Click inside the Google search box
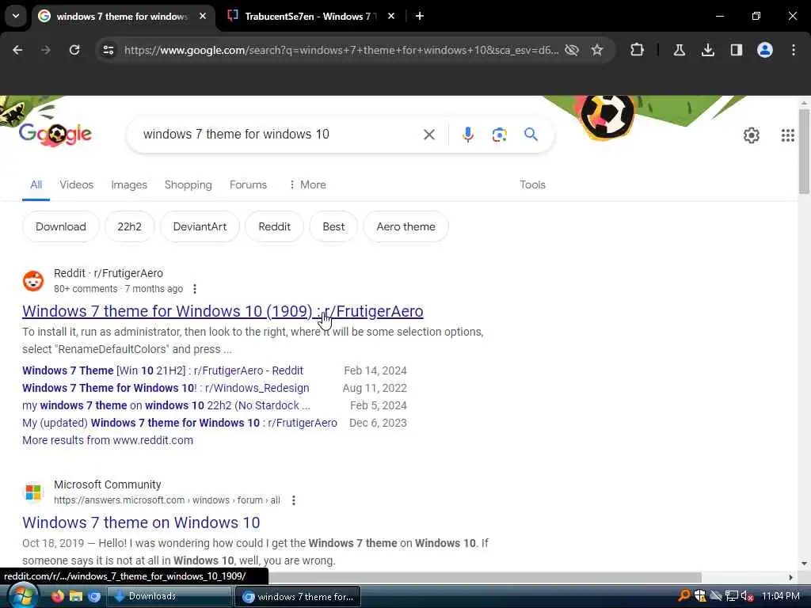Viewport: 811px width, 608px height. pos(277,135)
